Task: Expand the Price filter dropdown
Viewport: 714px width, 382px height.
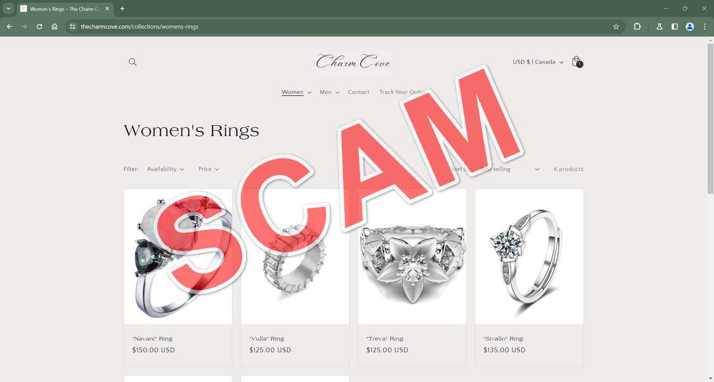Action: [x=209, y=169]
